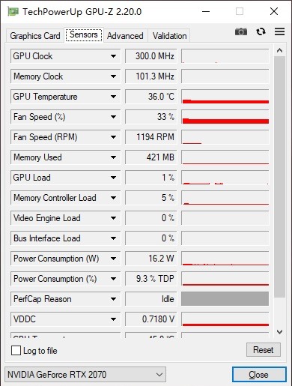
Task: Switch to the Advanced tab
Action: point(125,36)
